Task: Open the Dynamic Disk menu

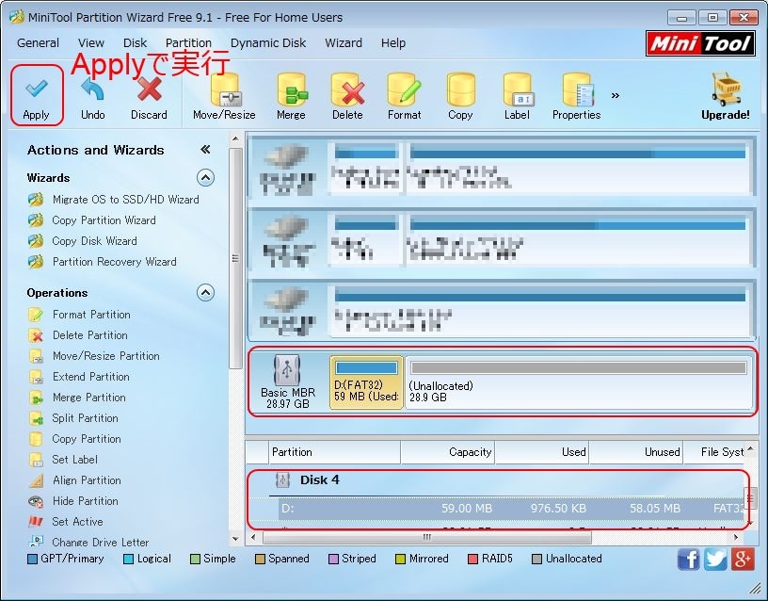Action: (x=268, y=43)
